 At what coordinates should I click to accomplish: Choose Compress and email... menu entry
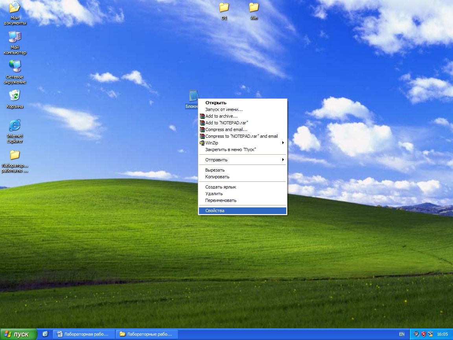243,129
